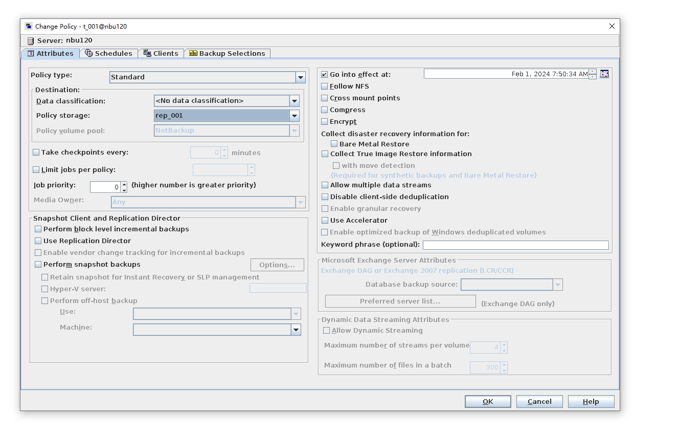Open the calendar picker icon beside effect date
This screenshot has width=679, height=433.
604,74
